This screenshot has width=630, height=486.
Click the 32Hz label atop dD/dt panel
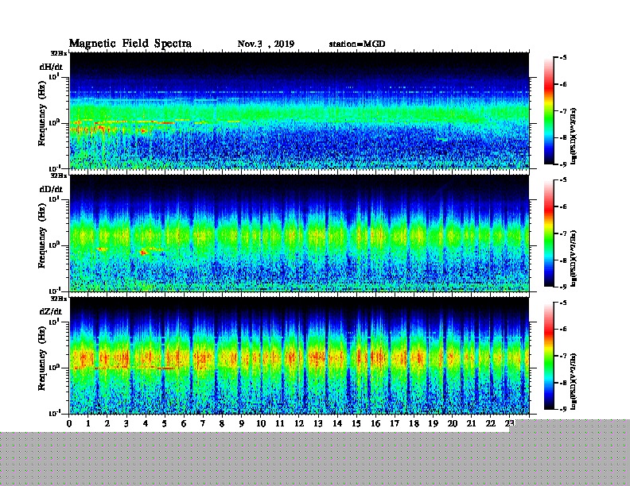59,175
